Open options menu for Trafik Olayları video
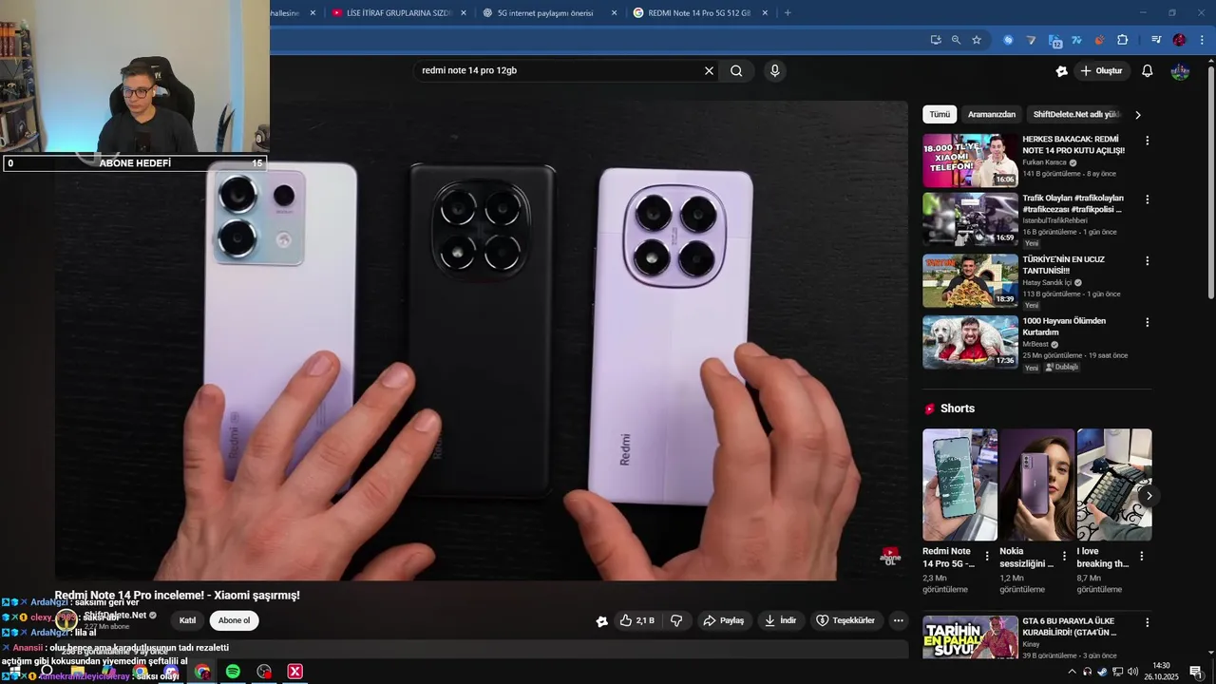1216x684 pixels. pos(1147,199)
